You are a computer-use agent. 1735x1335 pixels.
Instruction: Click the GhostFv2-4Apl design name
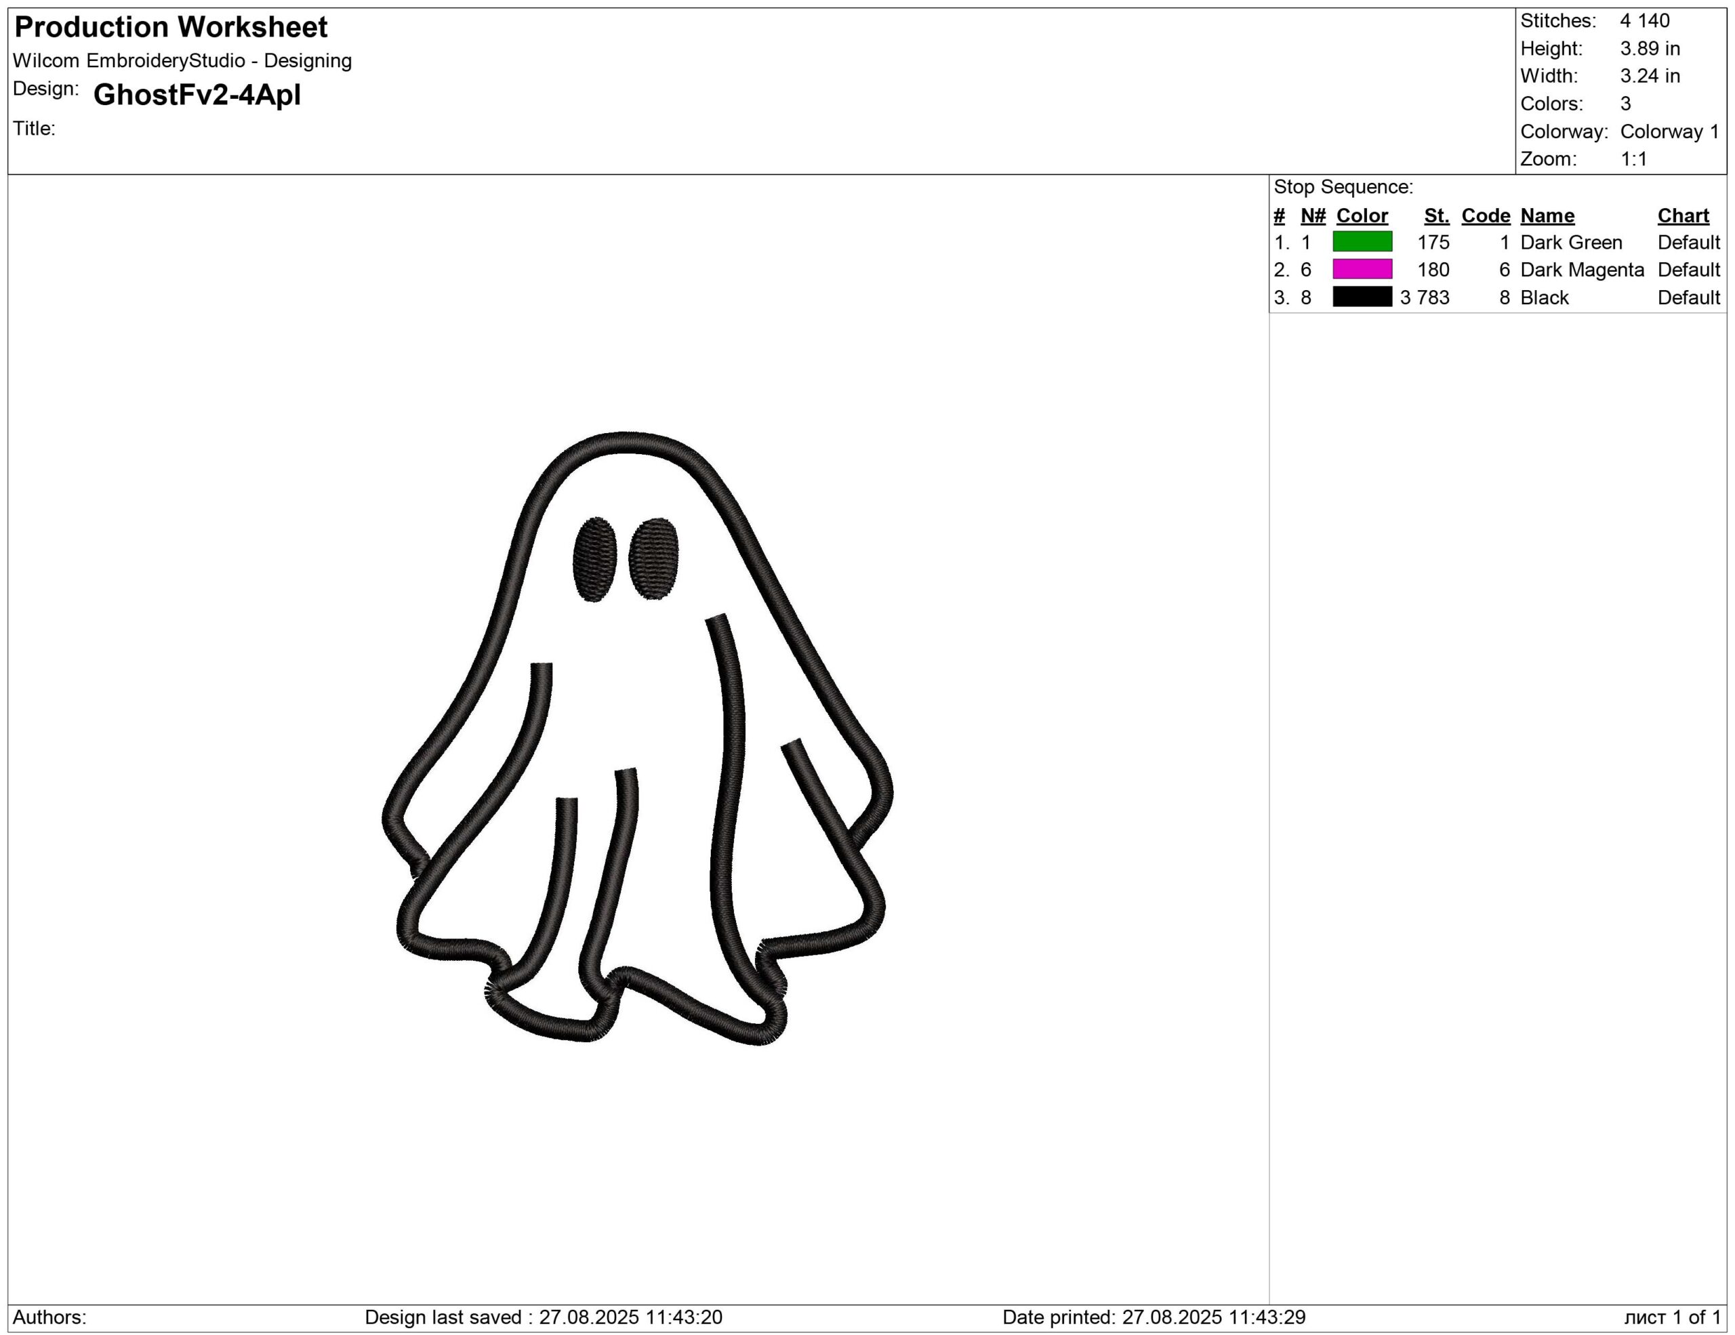tap(197, 96)
